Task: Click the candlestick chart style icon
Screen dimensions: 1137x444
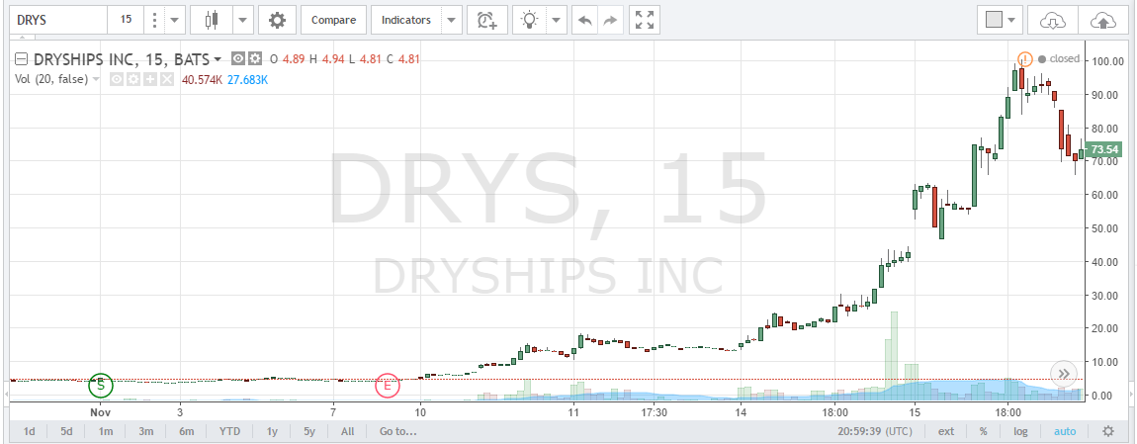Action: 210,20
